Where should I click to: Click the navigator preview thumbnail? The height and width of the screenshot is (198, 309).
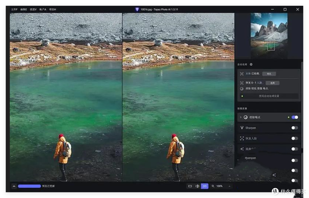269,36
